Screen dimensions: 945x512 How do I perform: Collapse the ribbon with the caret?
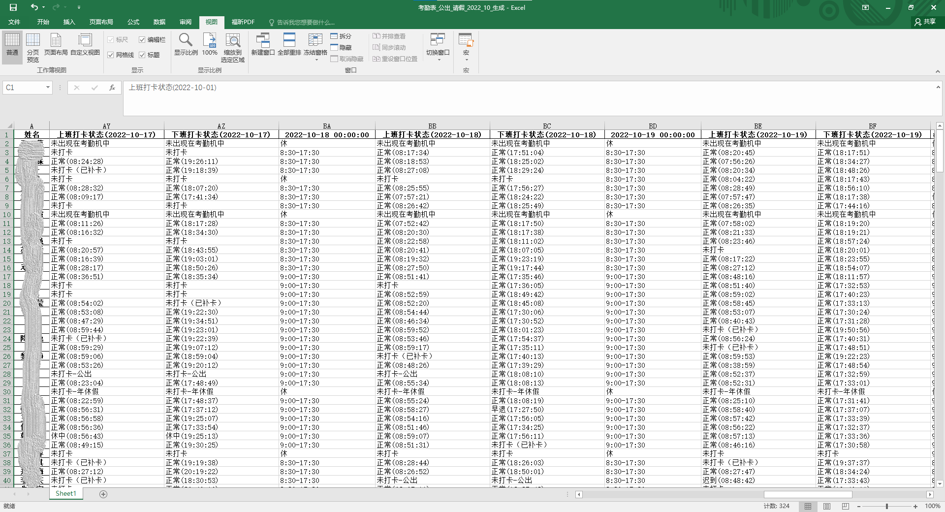click(938, 71)
